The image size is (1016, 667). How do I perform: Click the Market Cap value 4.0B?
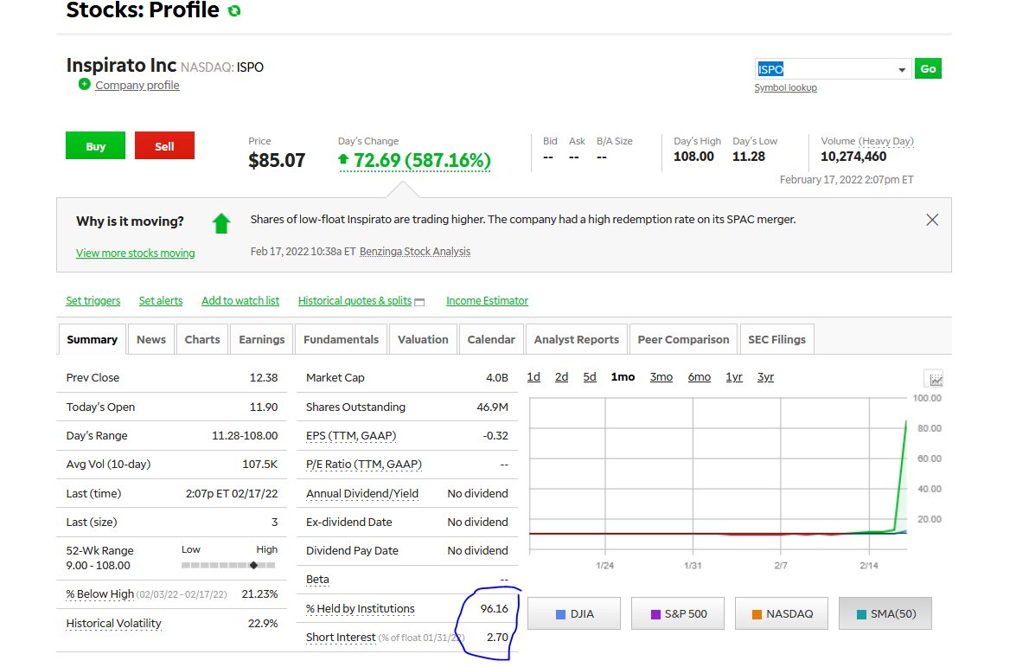coord(497,378)
